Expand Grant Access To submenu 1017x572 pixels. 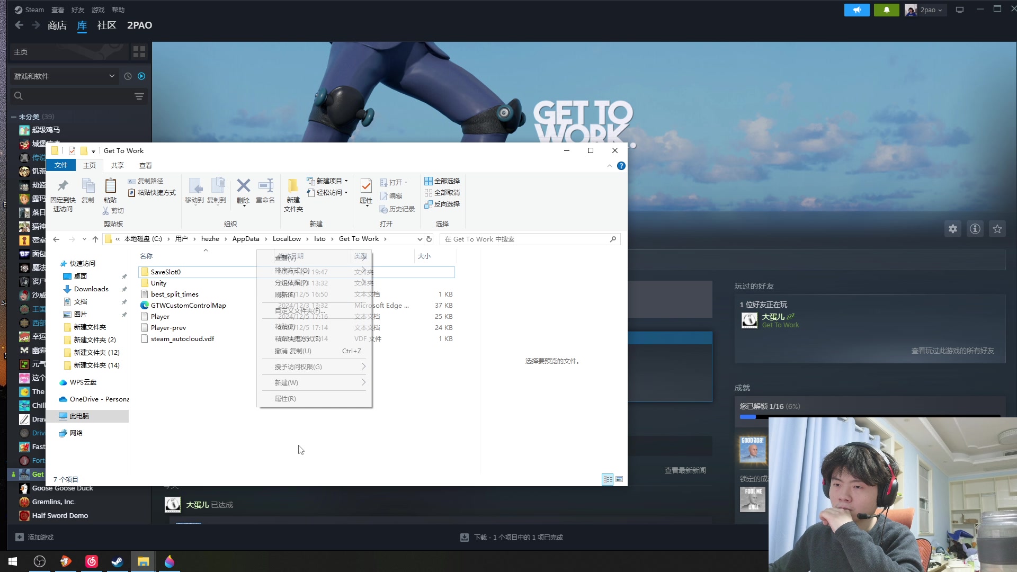[315, 367]
